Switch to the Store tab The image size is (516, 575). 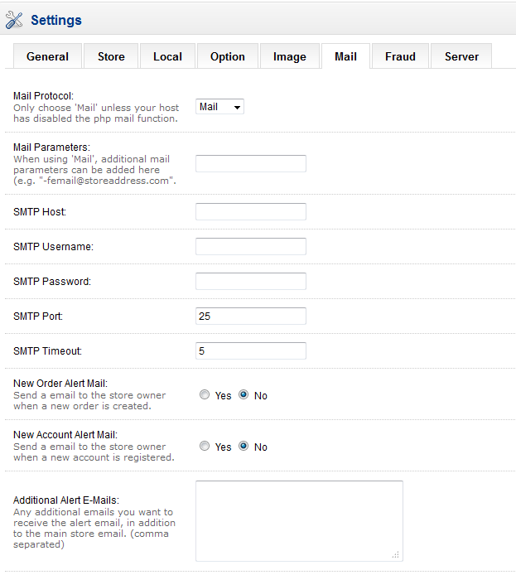[x=111, y=56]
